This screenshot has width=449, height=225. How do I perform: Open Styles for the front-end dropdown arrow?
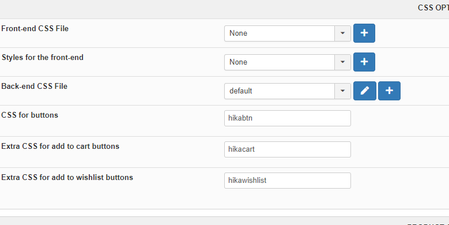(x=342, y=62)
